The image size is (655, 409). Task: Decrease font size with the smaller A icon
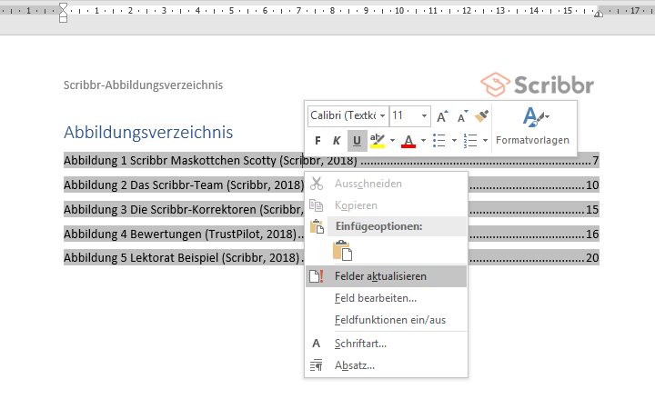[462, 116]
